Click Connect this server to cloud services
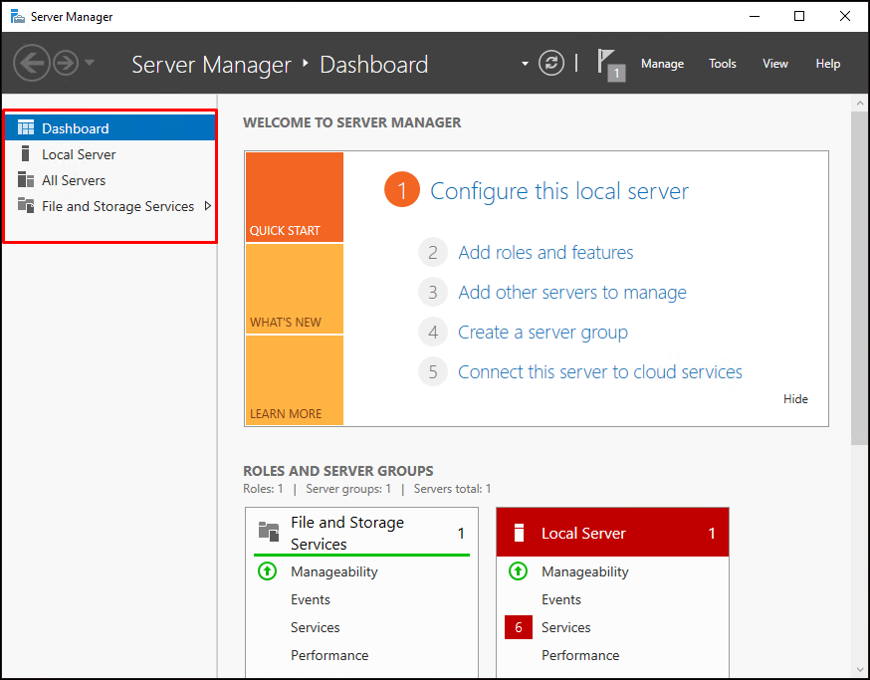Screen dimensions: 870x680 click(x=600, y=372)
